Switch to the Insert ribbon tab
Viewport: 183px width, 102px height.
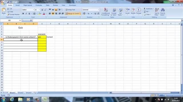18,5
